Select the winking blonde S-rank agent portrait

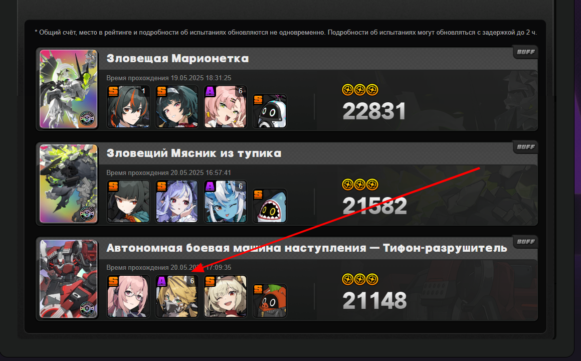click(225, 296)
